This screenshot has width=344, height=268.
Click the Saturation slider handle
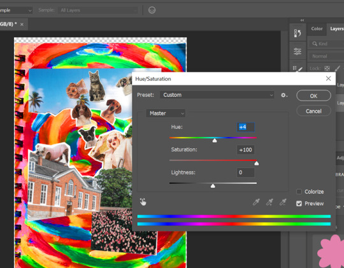tap(256, 163)
